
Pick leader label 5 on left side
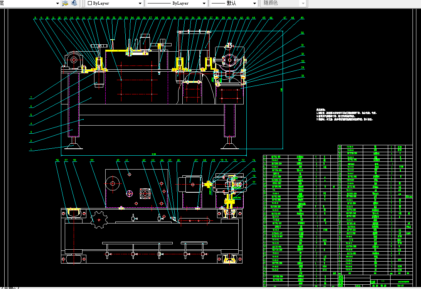[x=31, y=115]
